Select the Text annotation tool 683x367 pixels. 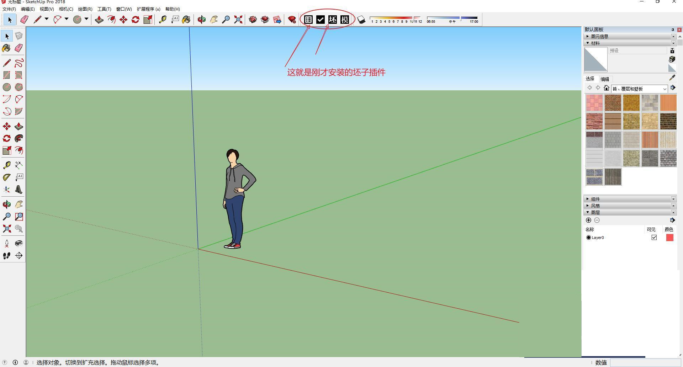tap(175, 20)
